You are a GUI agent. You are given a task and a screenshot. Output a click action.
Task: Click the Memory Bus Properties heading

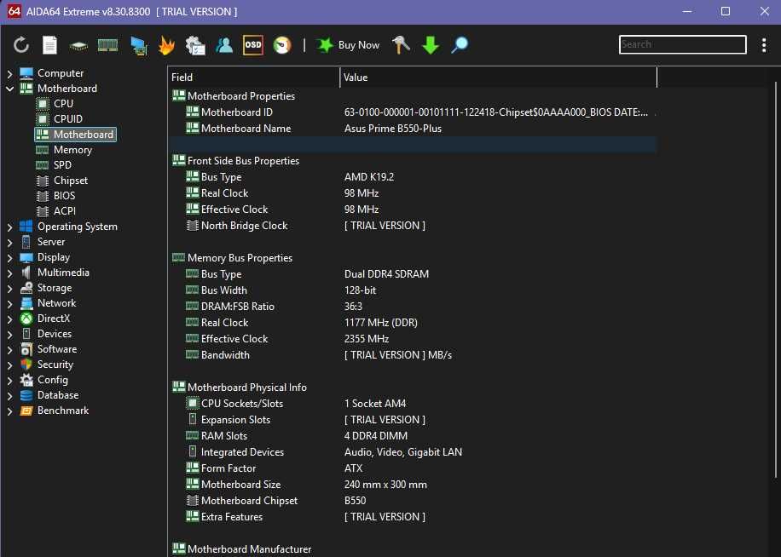click(240, 258)
